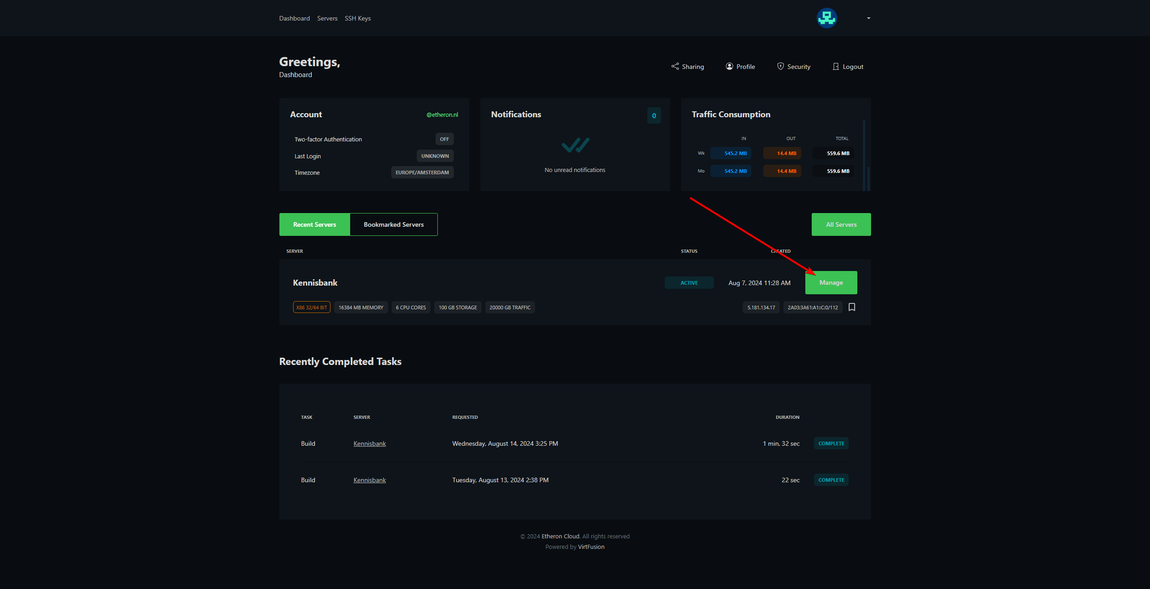
Task: Select the Recent Servers tab
Action: 315,224
